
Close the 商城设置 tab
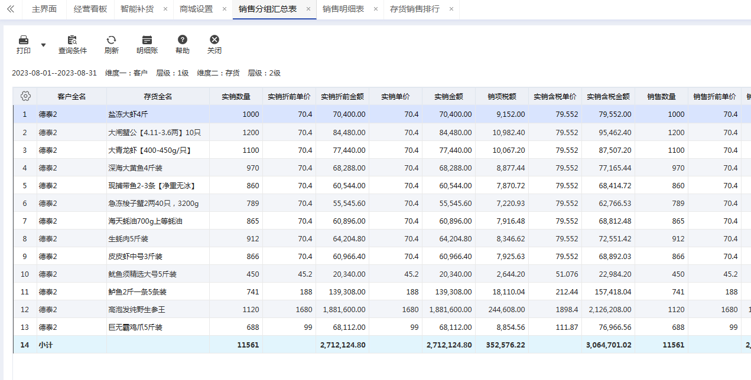coord(225,9)
